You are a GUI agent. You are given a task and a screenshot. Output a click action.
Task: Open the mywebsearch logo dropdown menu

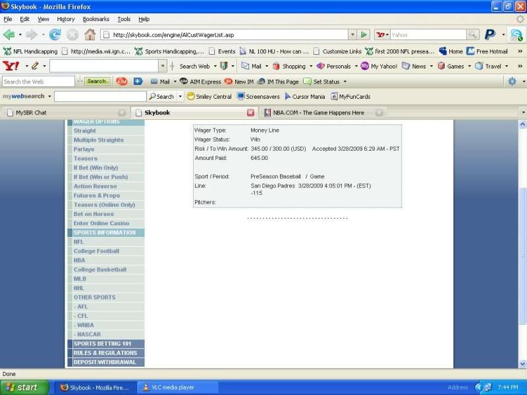(49, 96)
